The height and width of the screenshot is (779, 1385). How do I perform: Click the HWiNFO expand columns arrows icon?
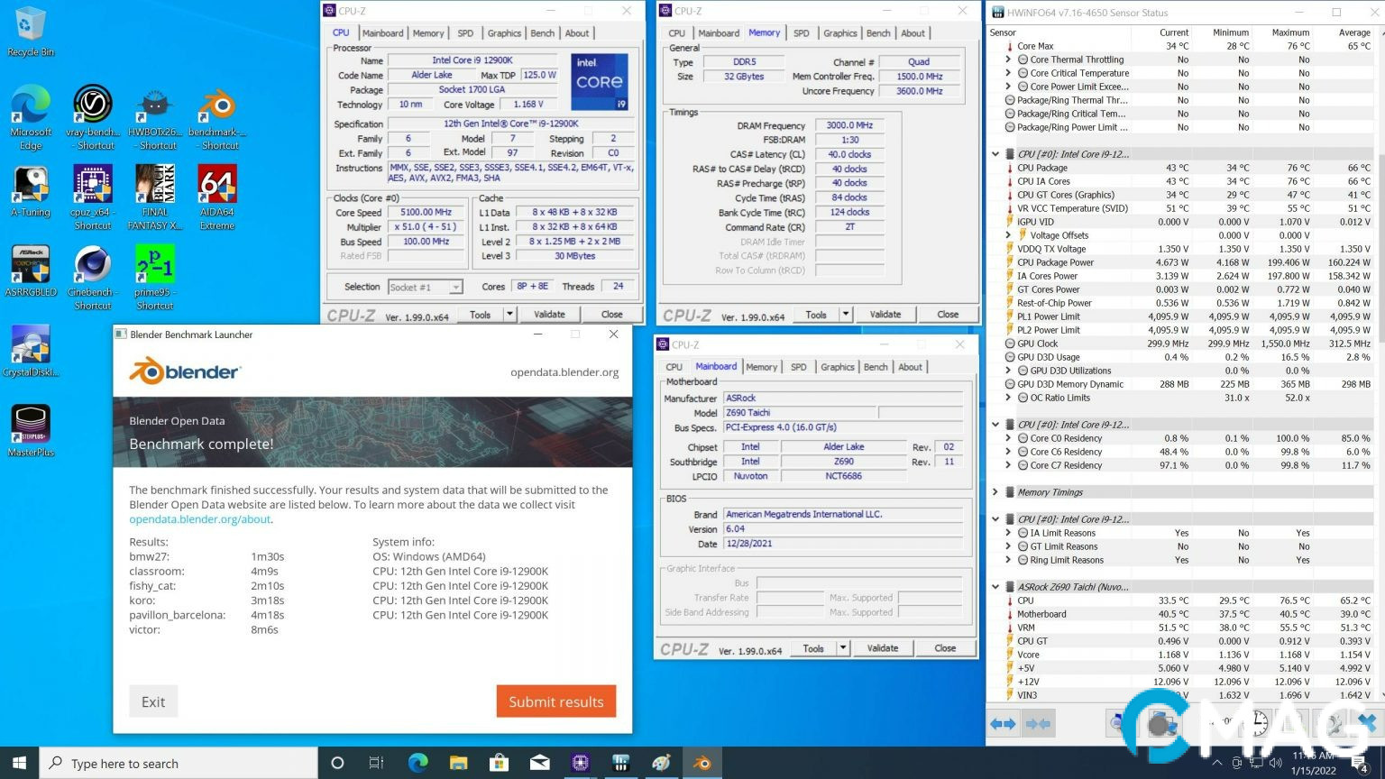click(x=1004, y=724)
